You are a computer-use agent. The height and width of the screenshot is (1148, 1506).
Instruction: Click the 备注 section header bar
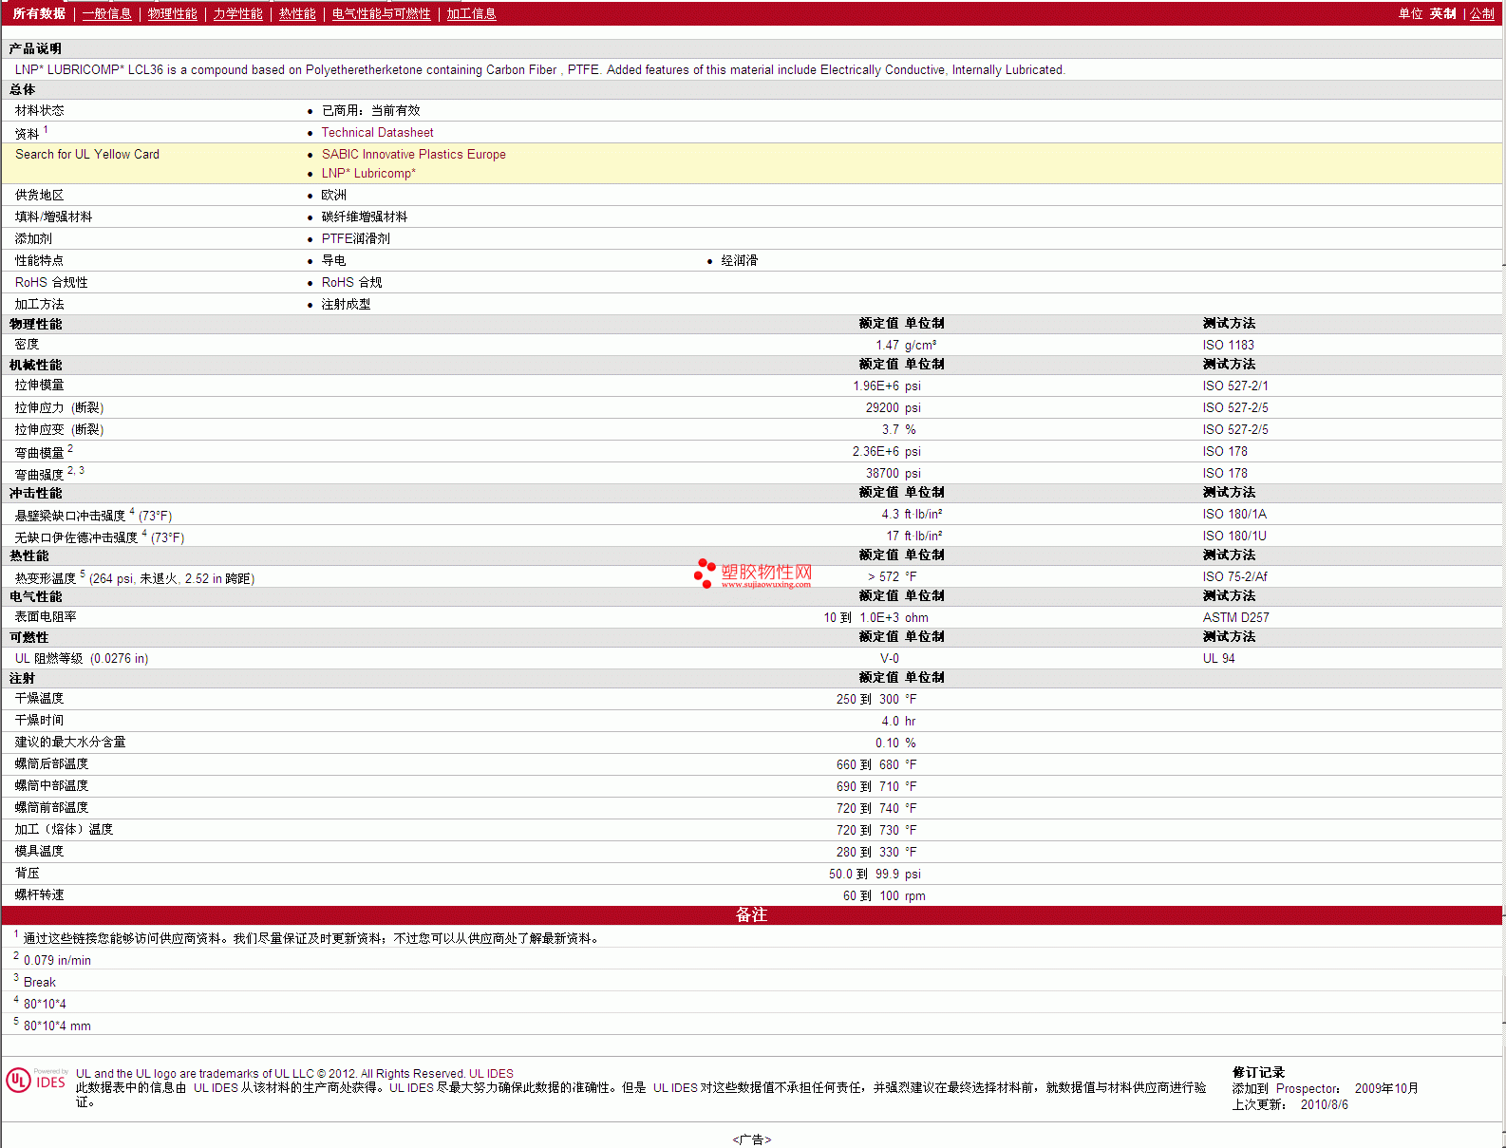(x=751, y=914)
